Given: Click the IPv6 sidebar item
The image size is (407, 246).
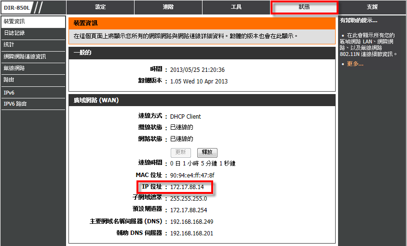Looking at the screenshot, I should coord(33,92).
